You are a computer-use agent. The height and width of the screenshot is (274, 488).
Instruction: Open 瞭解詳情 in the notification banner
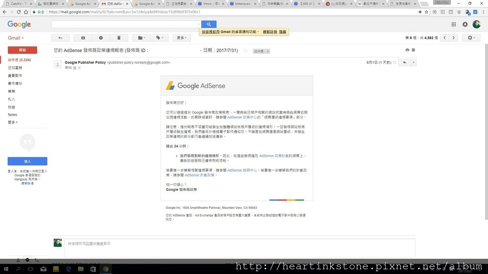click(270, 32)
